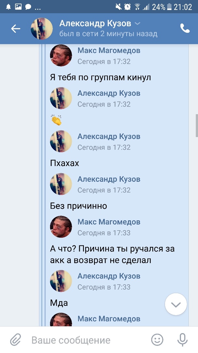Call Александр Кузов with the phone icon
198x353 pixels.
[185, 28]
